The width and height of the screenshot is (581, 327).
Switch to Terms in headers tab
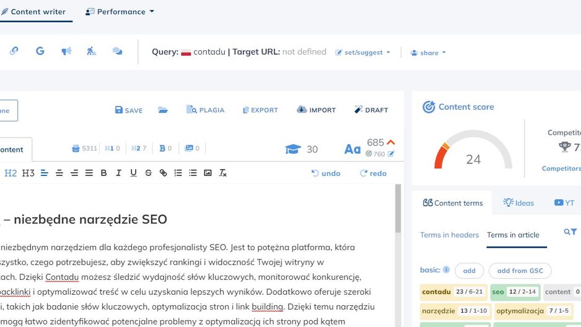[449, 235]
